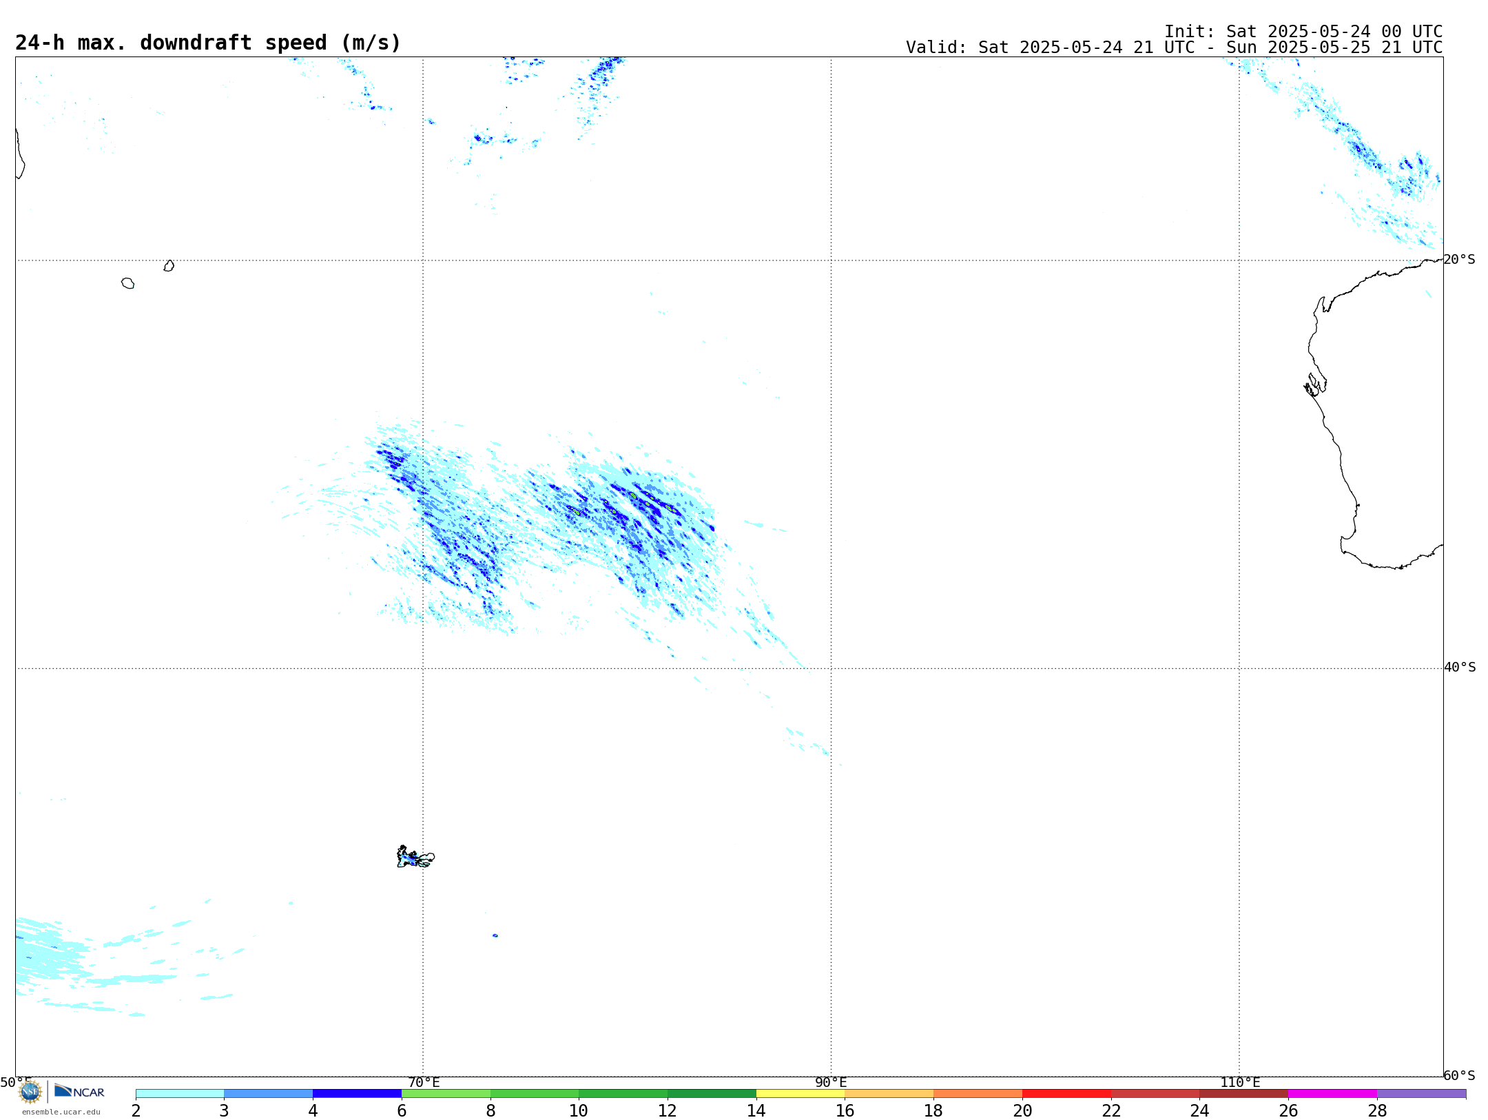1488x1120 pixels.
Task: Click the orange 18-20 color swatch
Action: click(978, 1094)
